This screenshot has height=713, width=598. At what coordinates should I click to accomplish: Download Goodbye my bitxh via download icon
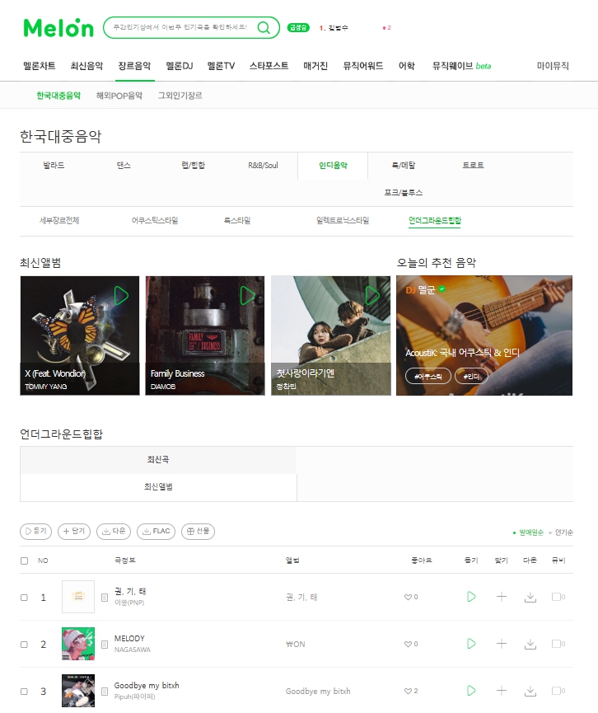coord(530,691)
